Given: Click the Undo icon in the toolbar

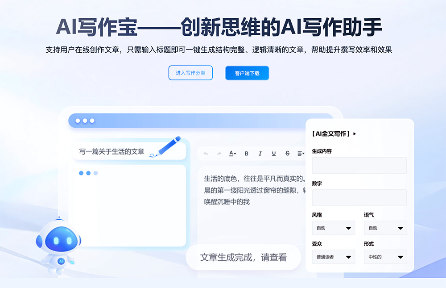Looking at the screenshot, I should (x=206, y=153).
